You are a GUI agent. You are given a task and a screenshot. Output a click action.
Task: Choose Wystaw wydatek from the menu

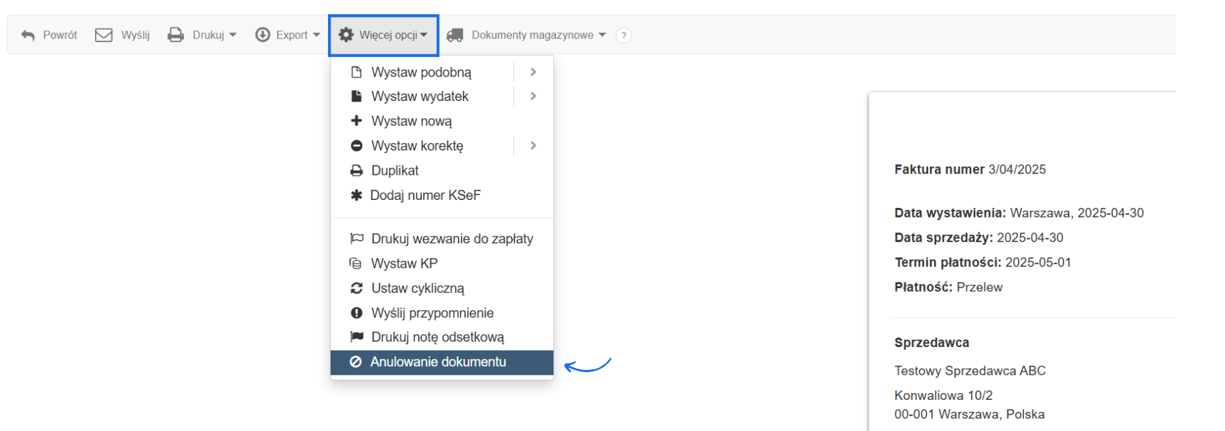(421, 96)
